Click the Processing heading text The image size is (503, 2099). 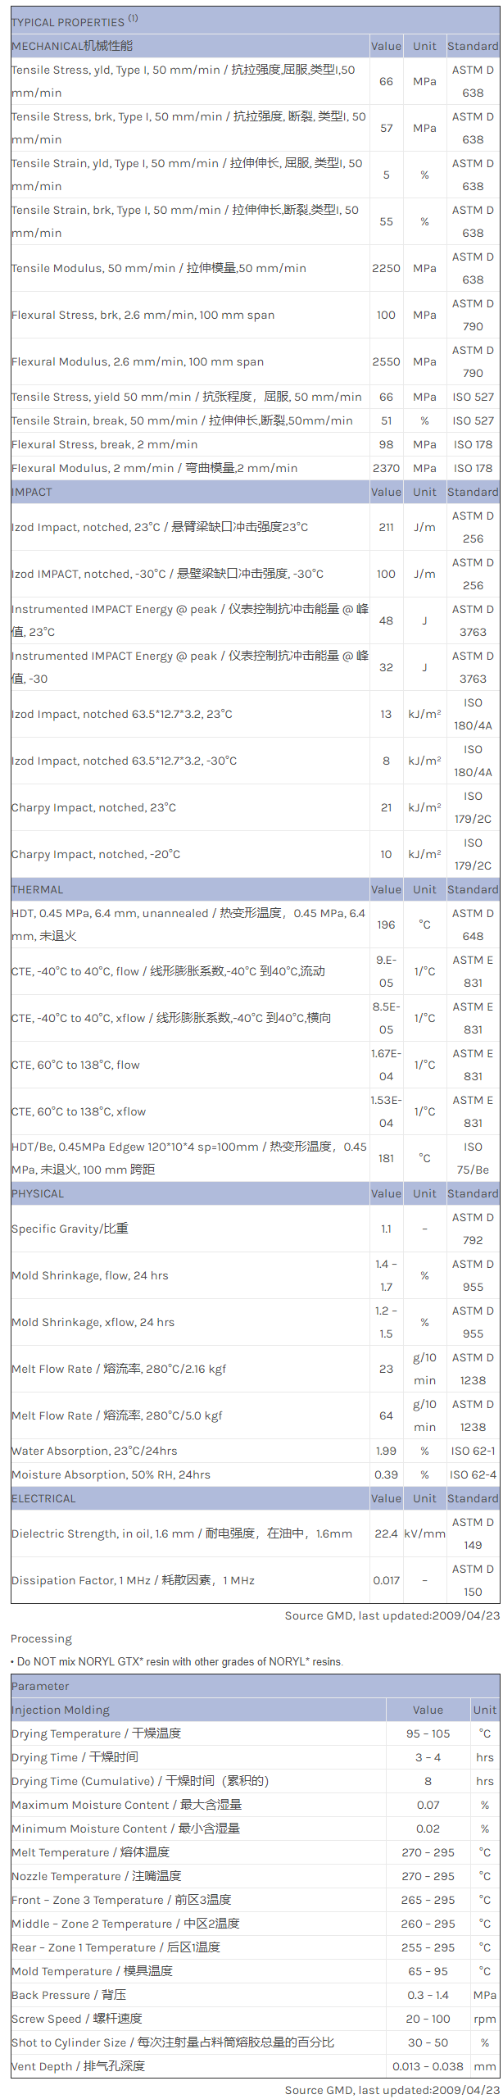[x=41, y=1638]
